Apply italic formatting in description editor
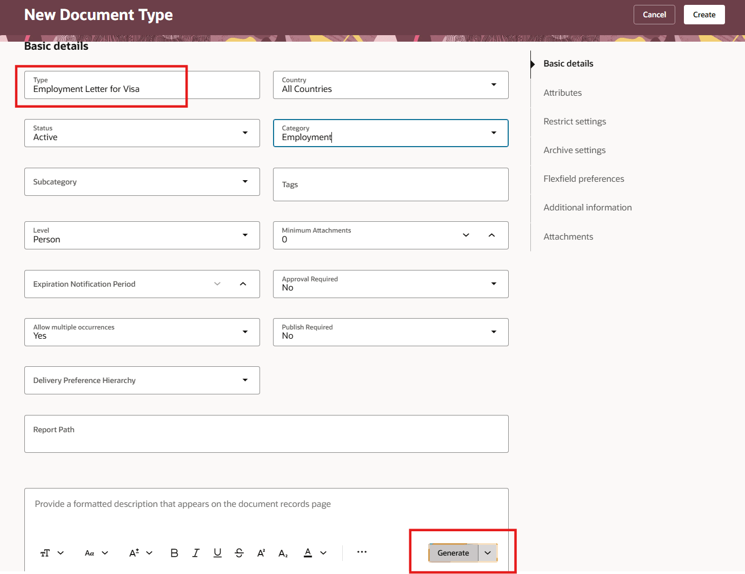The image size is (745, 574). (196, 553)
